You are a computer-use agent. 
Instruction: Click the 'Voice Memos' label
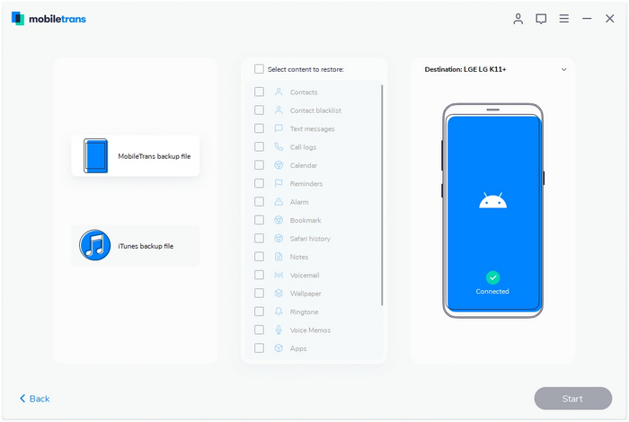coord(310,330)
